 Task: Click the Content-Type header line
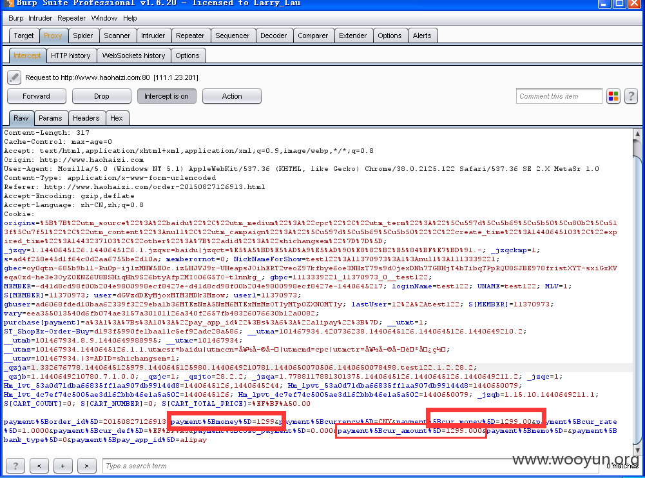pyautogui.click(x=110, y=178)
